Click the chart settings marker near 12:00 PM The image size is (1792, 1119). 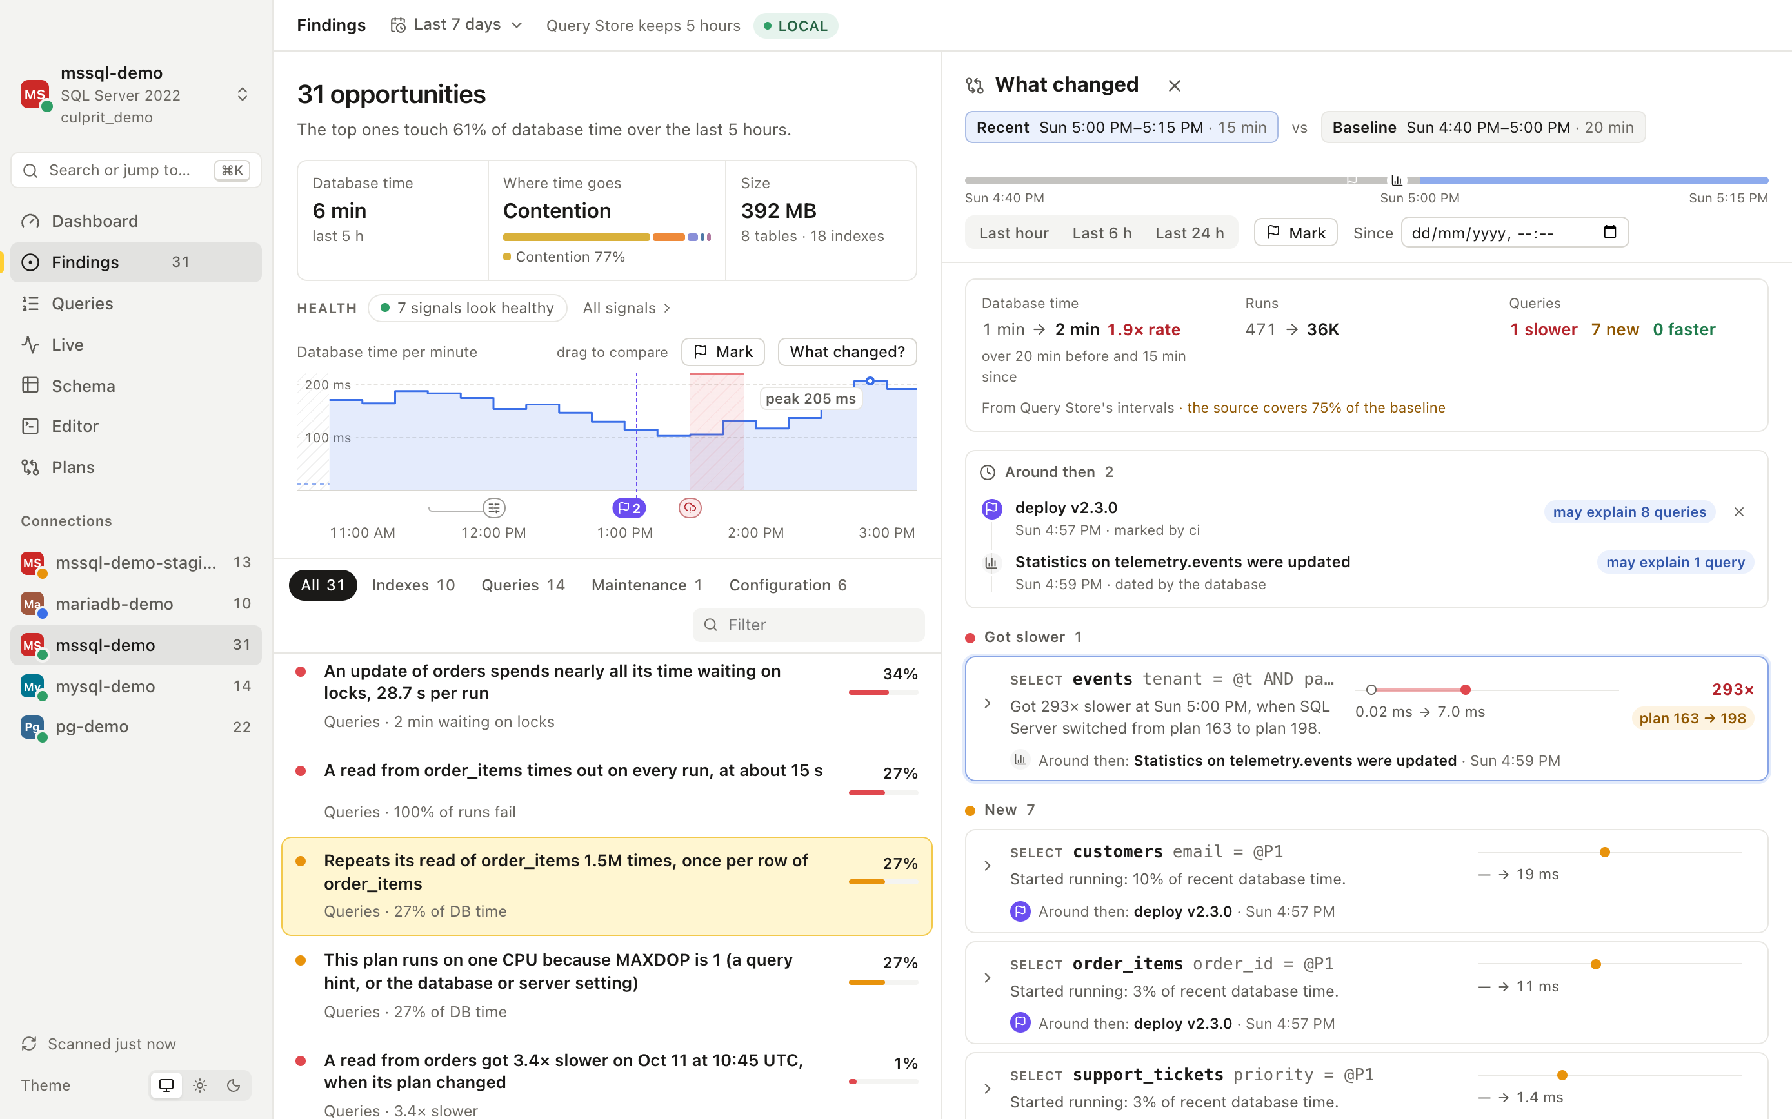click(494, 508)
